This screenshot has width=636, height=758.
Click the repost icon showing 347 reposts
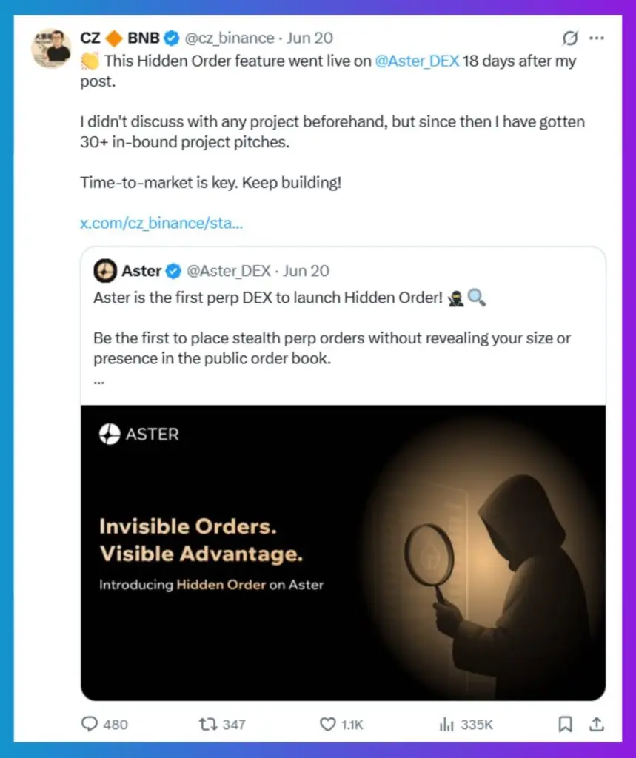point(207,725)
